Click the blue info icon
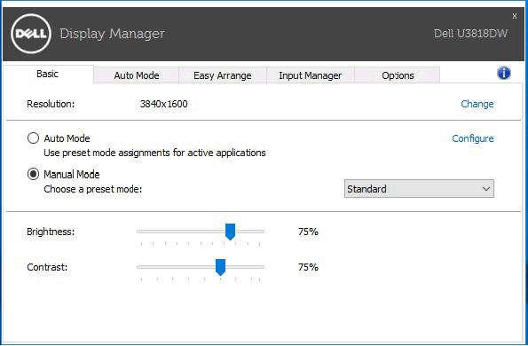The image size is (528, 346). click(x=504, y=73)
